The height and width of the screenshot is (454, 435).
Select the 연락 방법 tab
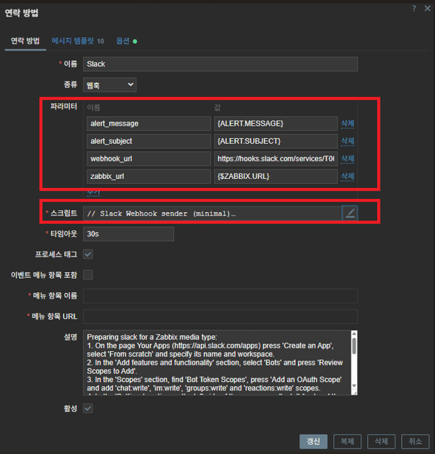tap(25, 41)
